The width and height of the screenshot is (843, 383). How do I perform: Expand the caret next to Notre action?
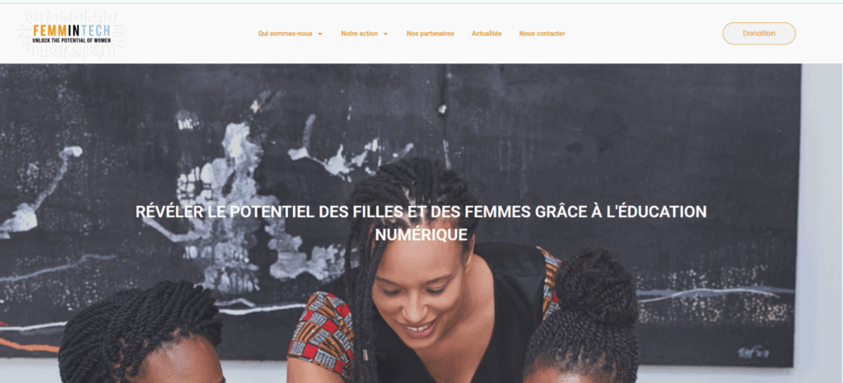(385, 34)
